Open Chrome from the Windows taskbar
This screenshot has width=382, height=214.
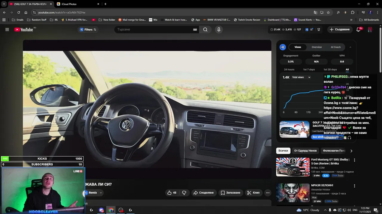click(111, 210)
